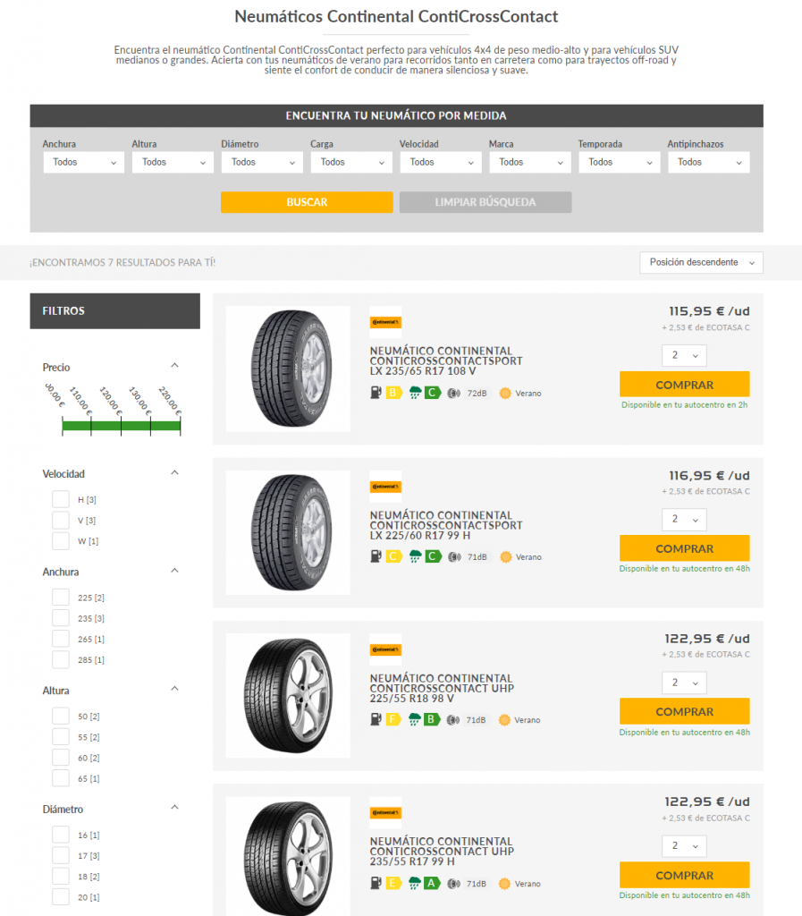802x916 pixels.
Task: Click yellow C fuel rating badge
Action: (x=394, y=556)
